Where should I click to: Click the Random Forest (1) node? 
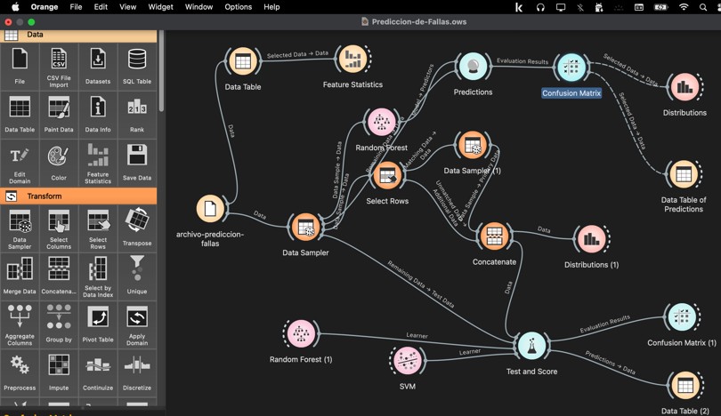[x=301, y=334]
